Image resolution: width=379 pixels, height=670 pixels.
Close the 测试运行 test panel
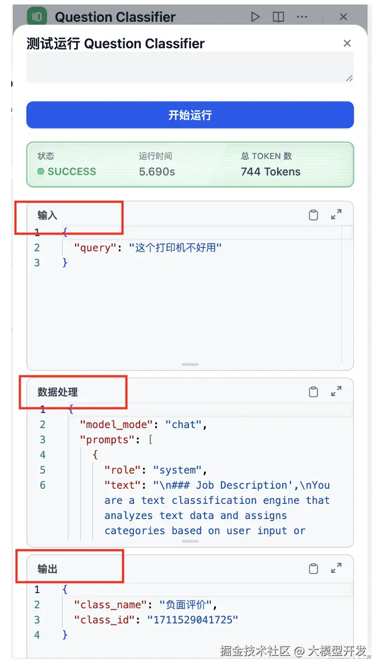(x=347, y=43)
